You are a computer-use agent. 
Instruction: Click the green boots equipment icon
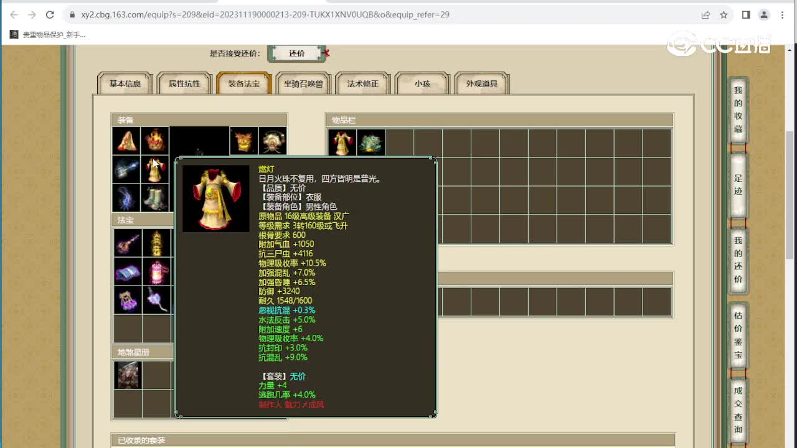point(155,198)
